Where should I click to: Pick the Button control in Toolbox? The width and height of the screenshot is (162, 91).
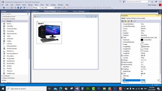coord(14,24)
